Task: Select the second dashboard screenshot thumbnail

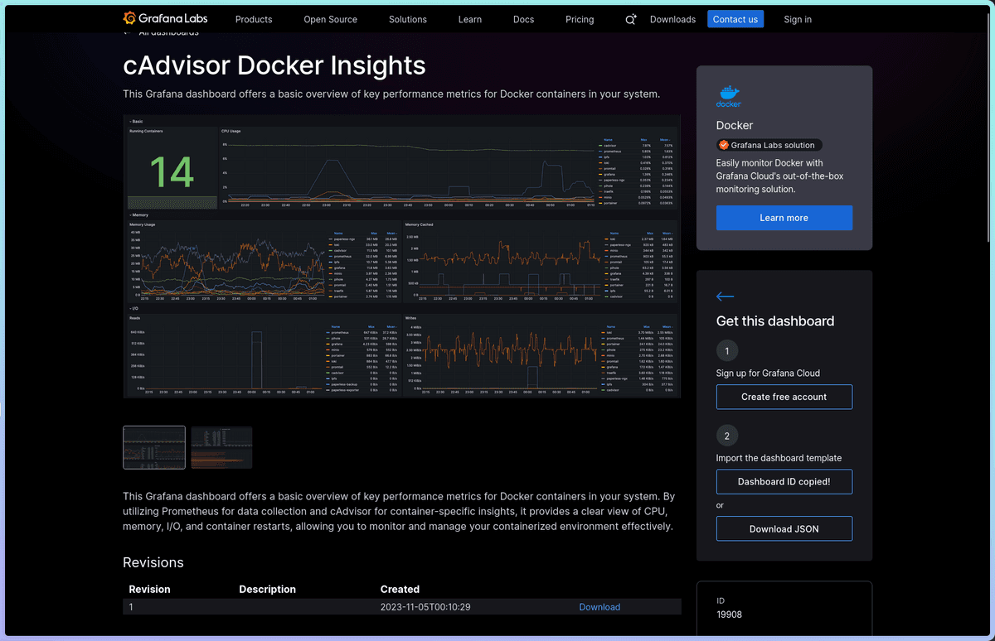Action: point(221,447)
